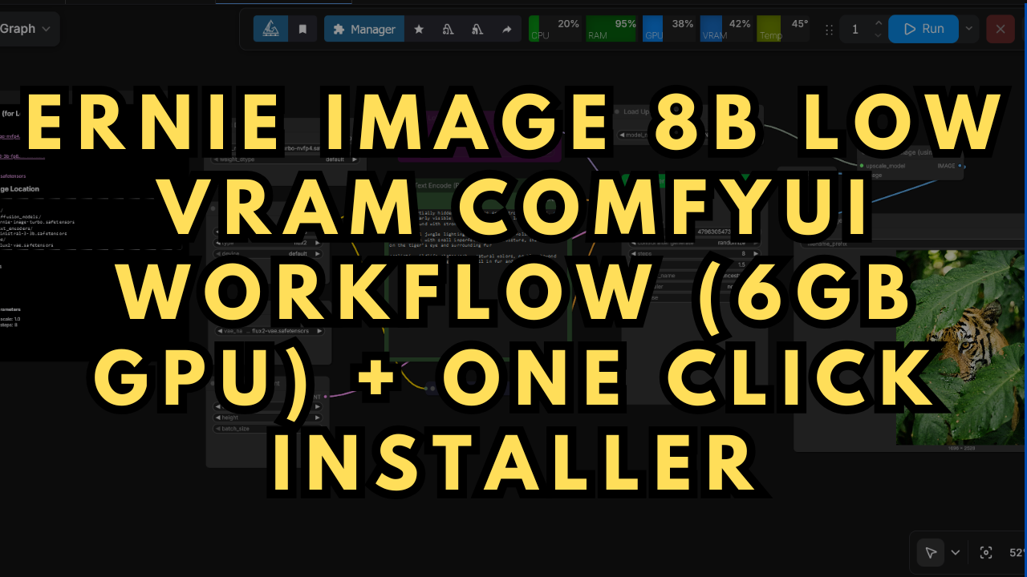Image resolution: width=1027 pixels, height=577 pixels.
Task: Click the icon left of the share arrow
Action: tap(477, 29)
